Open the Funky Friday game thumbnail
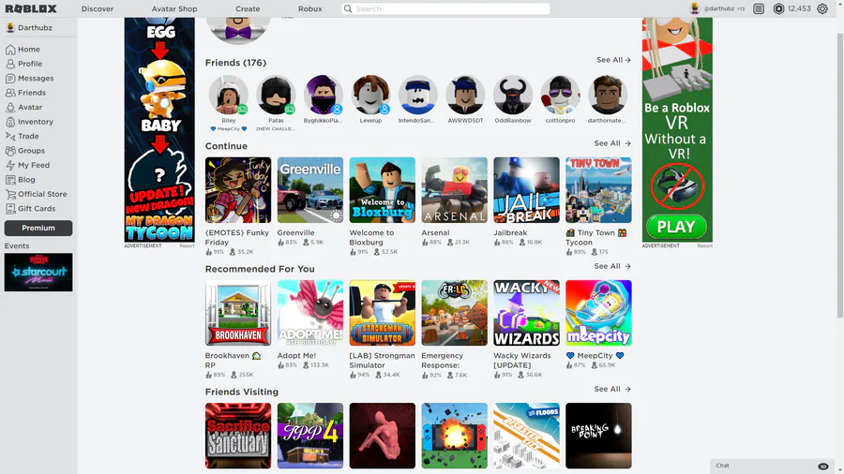Viewport: 844px width, 474px height. pos(238,190)
